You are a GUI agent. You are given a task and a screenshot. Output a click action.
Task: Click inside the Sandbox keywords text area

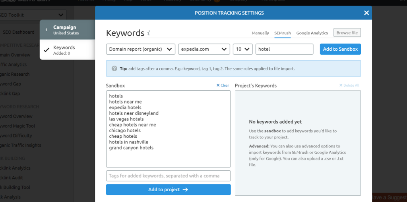168,129
